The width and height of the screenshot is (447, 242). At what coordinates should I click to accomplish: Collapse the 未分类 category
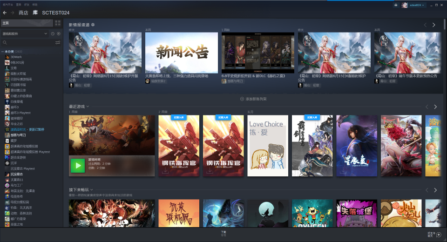(x=3, y=52)
